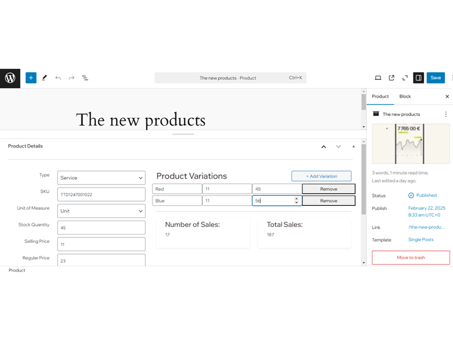Select the pencil Tools icon
453x341 pixels.
tap(45, 78)
